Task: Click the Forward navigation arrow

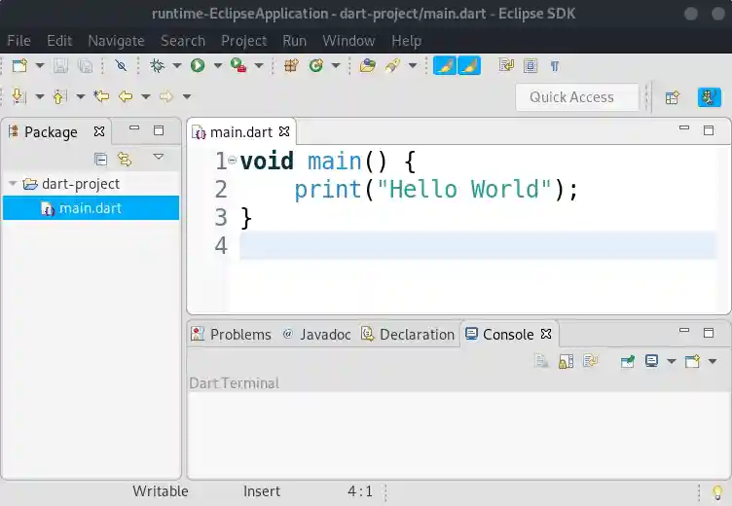Action: tap(166, 96)
